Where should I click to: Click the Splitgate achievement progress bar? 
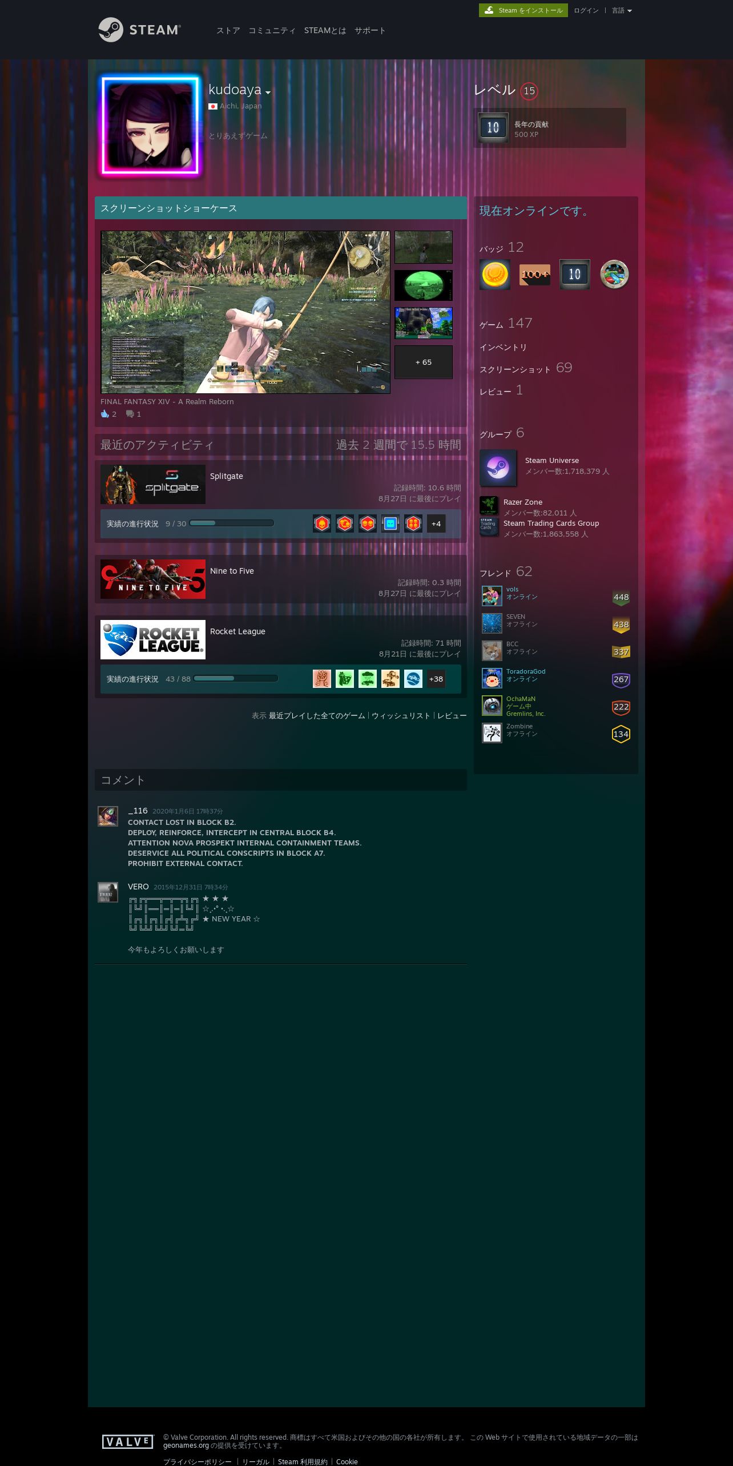232,523
